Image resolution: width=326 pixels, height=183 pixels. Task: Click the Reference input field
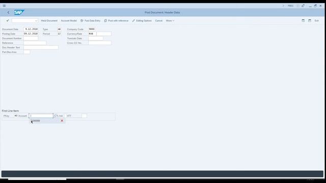35,43
